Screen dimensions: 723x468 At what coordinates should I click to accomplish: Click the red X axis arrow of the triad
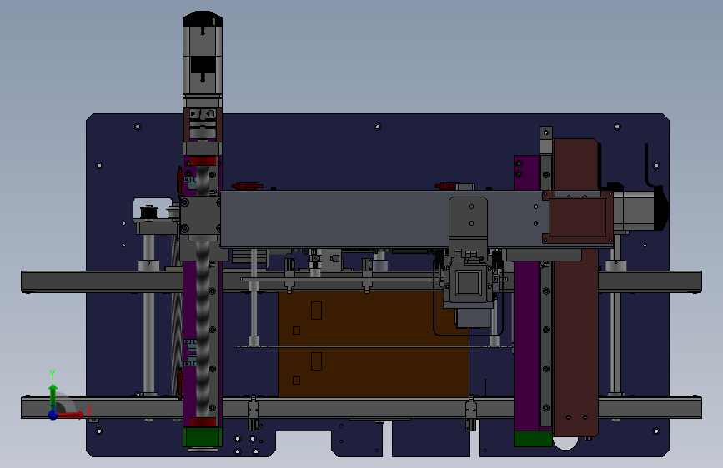[x=70, y=415]
